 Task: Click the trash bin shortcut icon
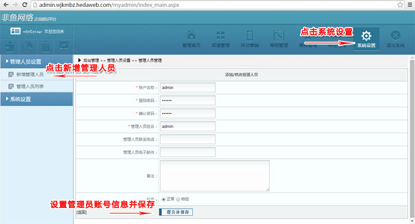point(46,47)
